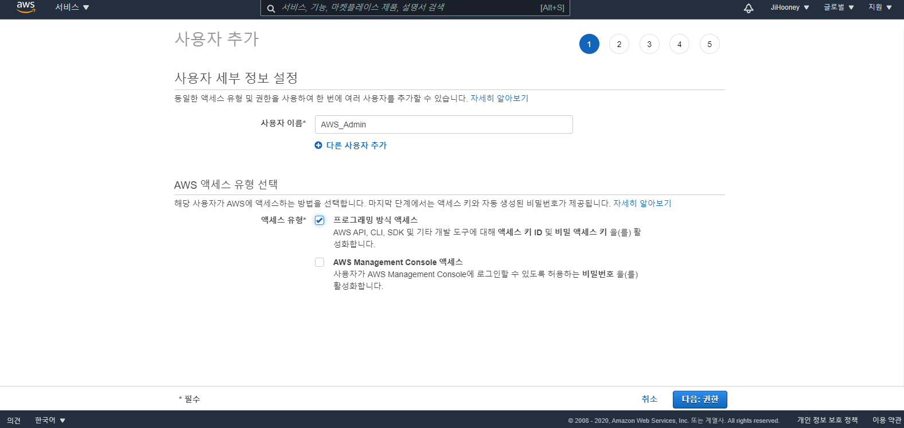Open the 글로벌 region dropdown
This screenshot has width=904, height=428.
pos(839,7)
